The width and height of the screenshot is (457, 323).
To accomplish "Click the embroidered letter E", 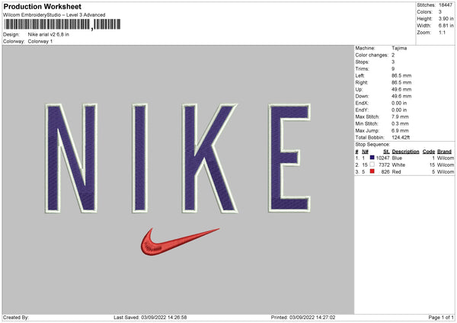I will 289,158.
